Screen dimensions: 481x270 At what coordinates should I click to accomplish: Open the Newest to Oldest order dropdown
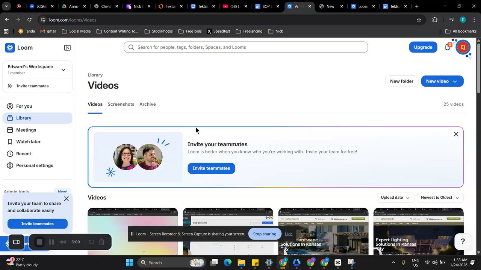tap(440, 198)
